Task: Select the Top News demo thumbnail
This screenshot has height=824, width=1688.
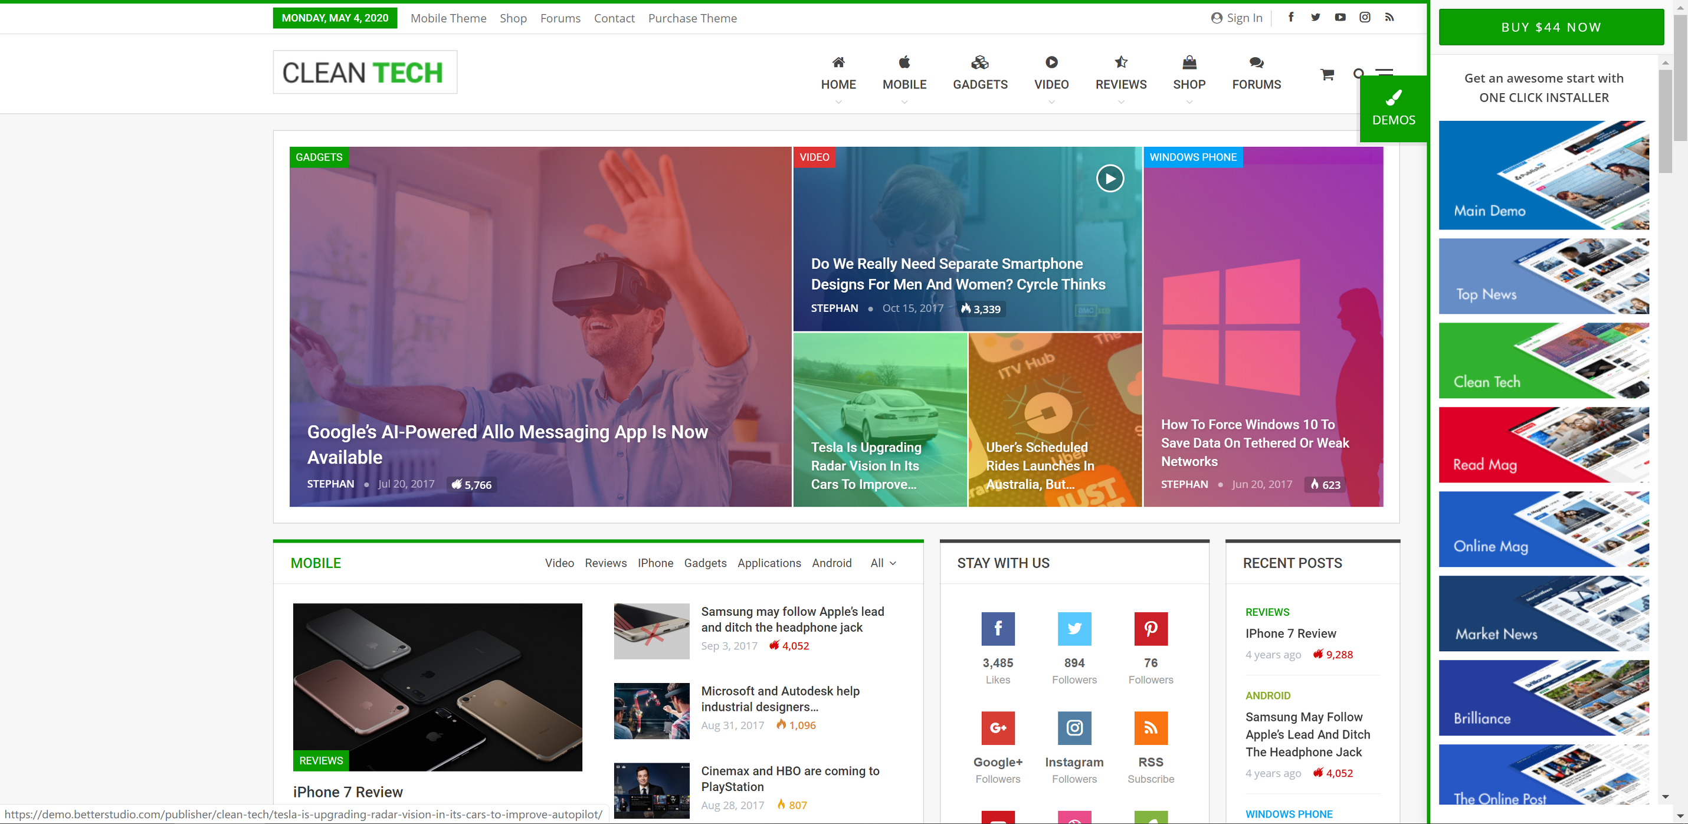Action: click(1543, 276)
